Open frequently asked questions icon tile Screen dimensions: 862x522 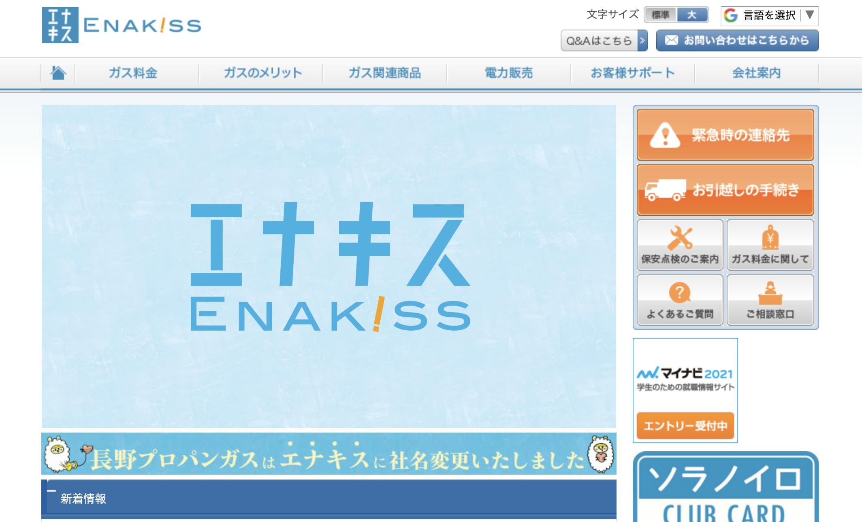click(x=680, y=300)
